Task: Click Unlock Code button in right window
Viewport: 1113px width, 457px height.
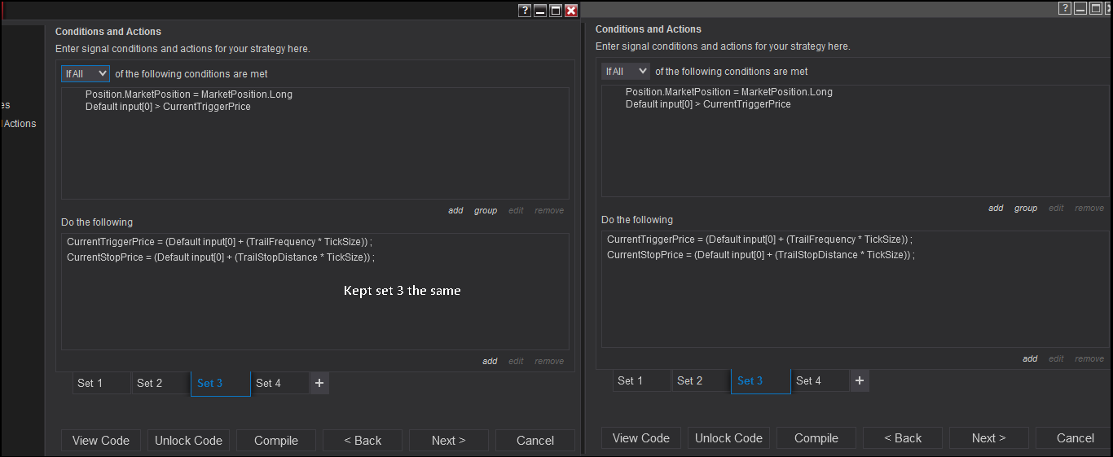Action: (x=728, y=438)
